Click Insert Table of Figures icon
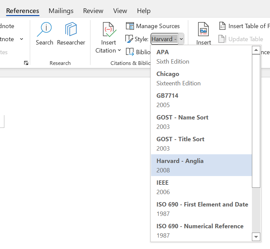270x249 pixels. point(222,26)
